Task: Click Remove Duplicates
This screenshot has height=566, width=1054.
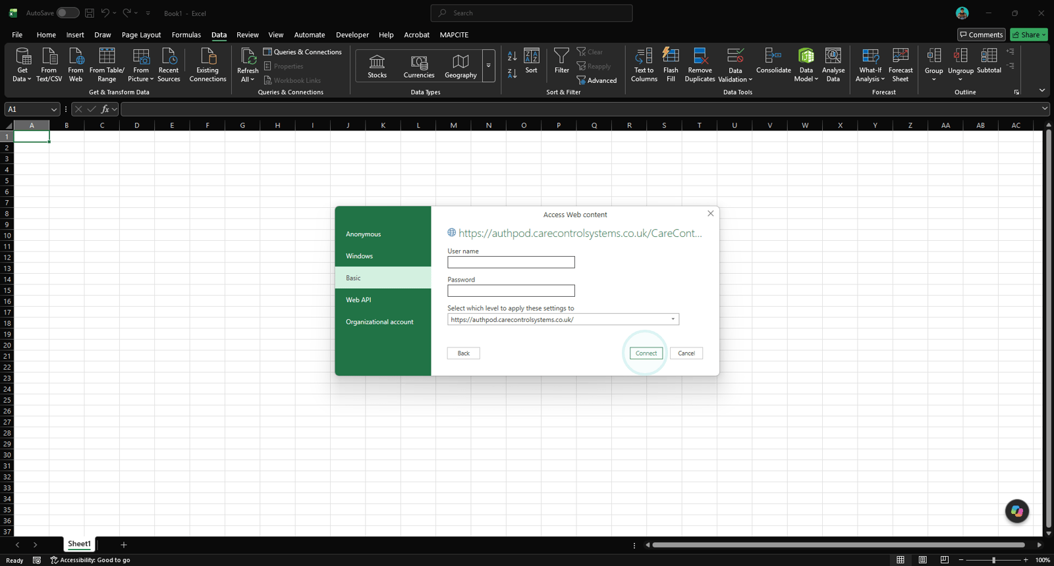Action: [x=700, y=64]
